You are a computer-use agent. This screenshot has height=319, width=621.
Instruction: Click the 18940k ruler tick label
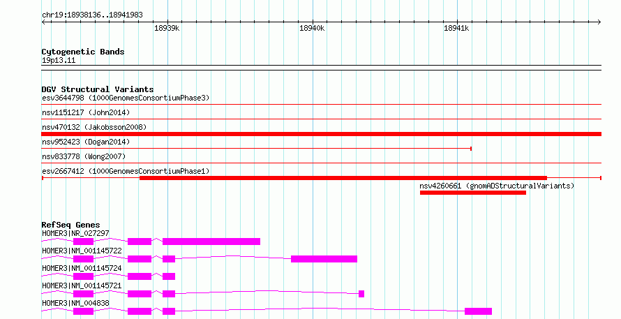click(x=312, y=28)
